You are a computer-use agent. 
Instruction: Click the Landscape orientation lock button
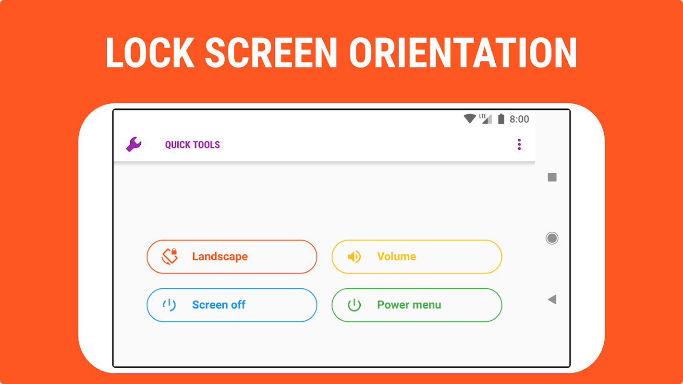tap(232, 257)
